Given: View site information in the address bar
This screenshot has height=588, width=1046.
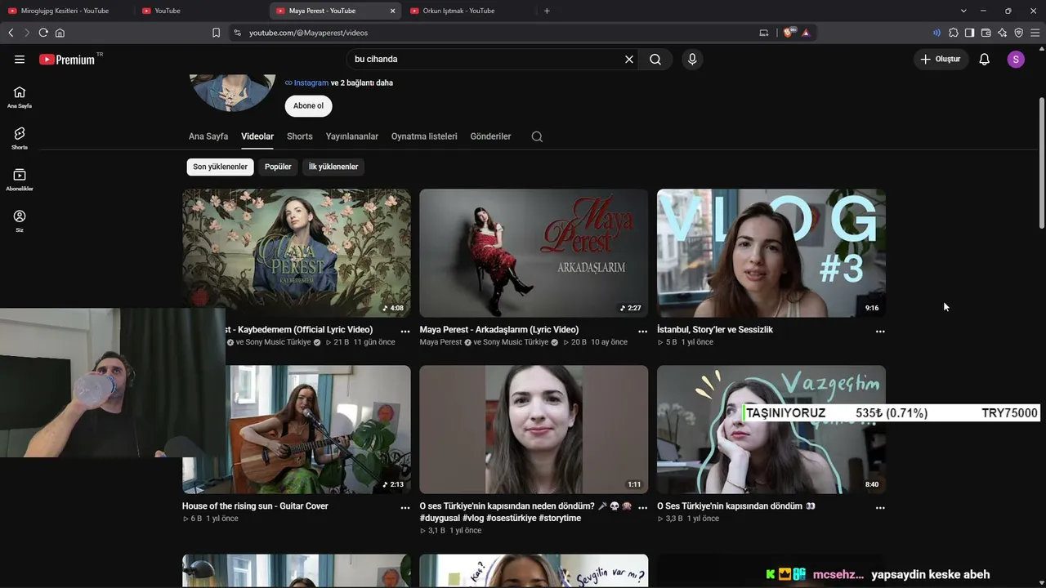Looking at the screenshot, I should pos(237,33).
